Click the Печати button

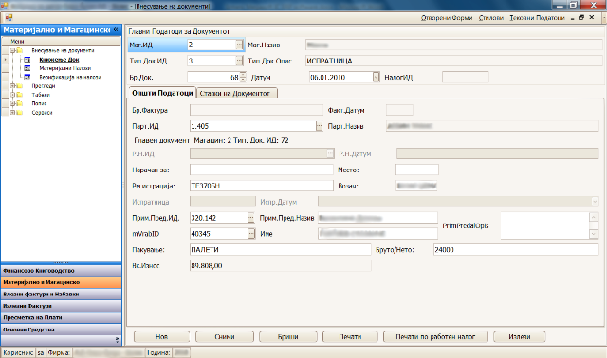(350, 337)
